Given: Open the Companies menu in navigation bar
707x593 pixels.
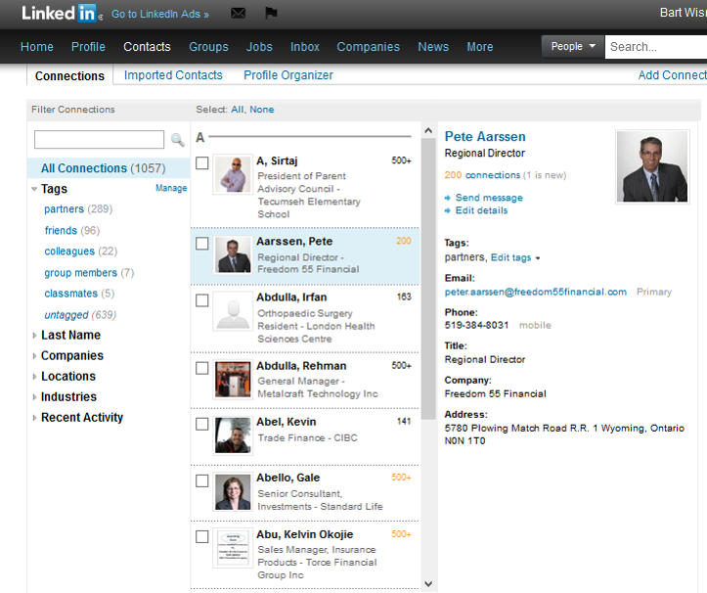Looking at the screenshot, I should coord(369,47).
